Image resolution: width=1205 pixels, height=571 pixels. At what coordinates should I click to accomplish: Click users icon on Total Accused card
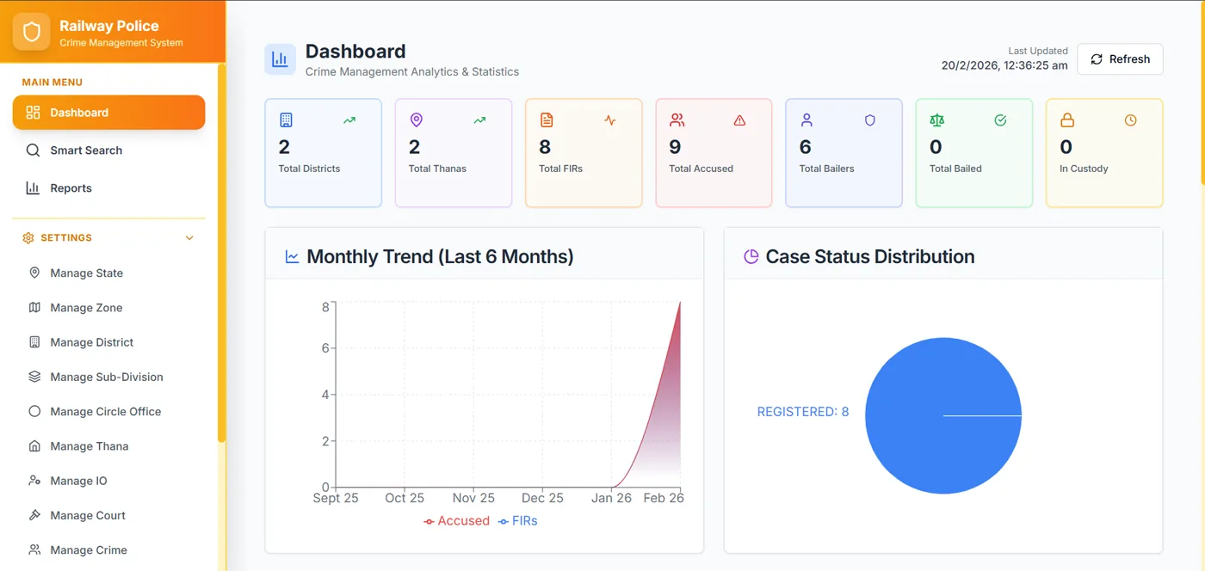pos(677,120)
